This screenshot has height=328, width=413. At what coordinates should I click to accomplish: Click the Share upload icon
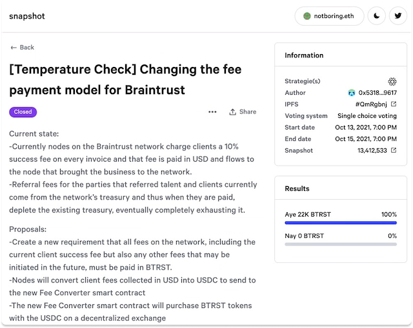click(232, 111)
